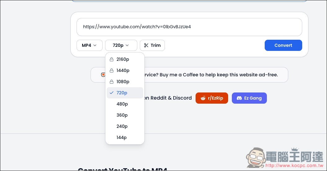Select the locked 1080p option
Screen dimensions: 327x171
(x=125, y=82)
